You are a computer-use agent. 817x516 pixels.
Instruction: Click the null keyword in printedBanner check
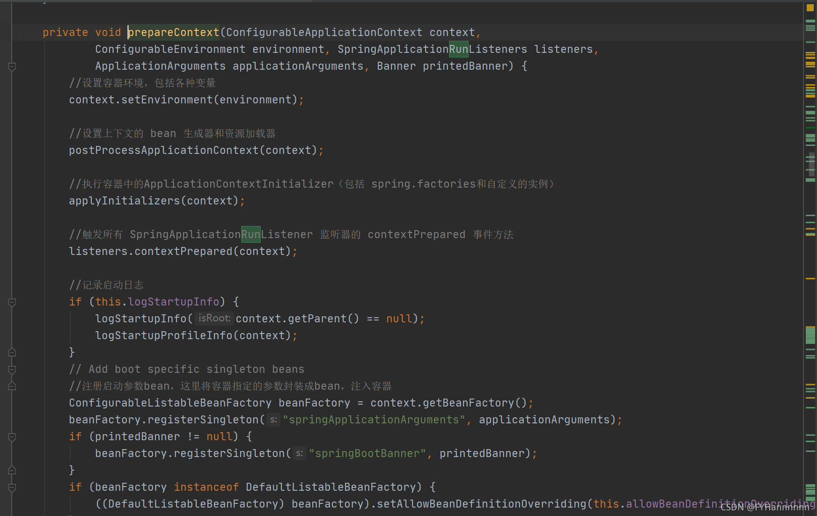[x=219, y=436]
